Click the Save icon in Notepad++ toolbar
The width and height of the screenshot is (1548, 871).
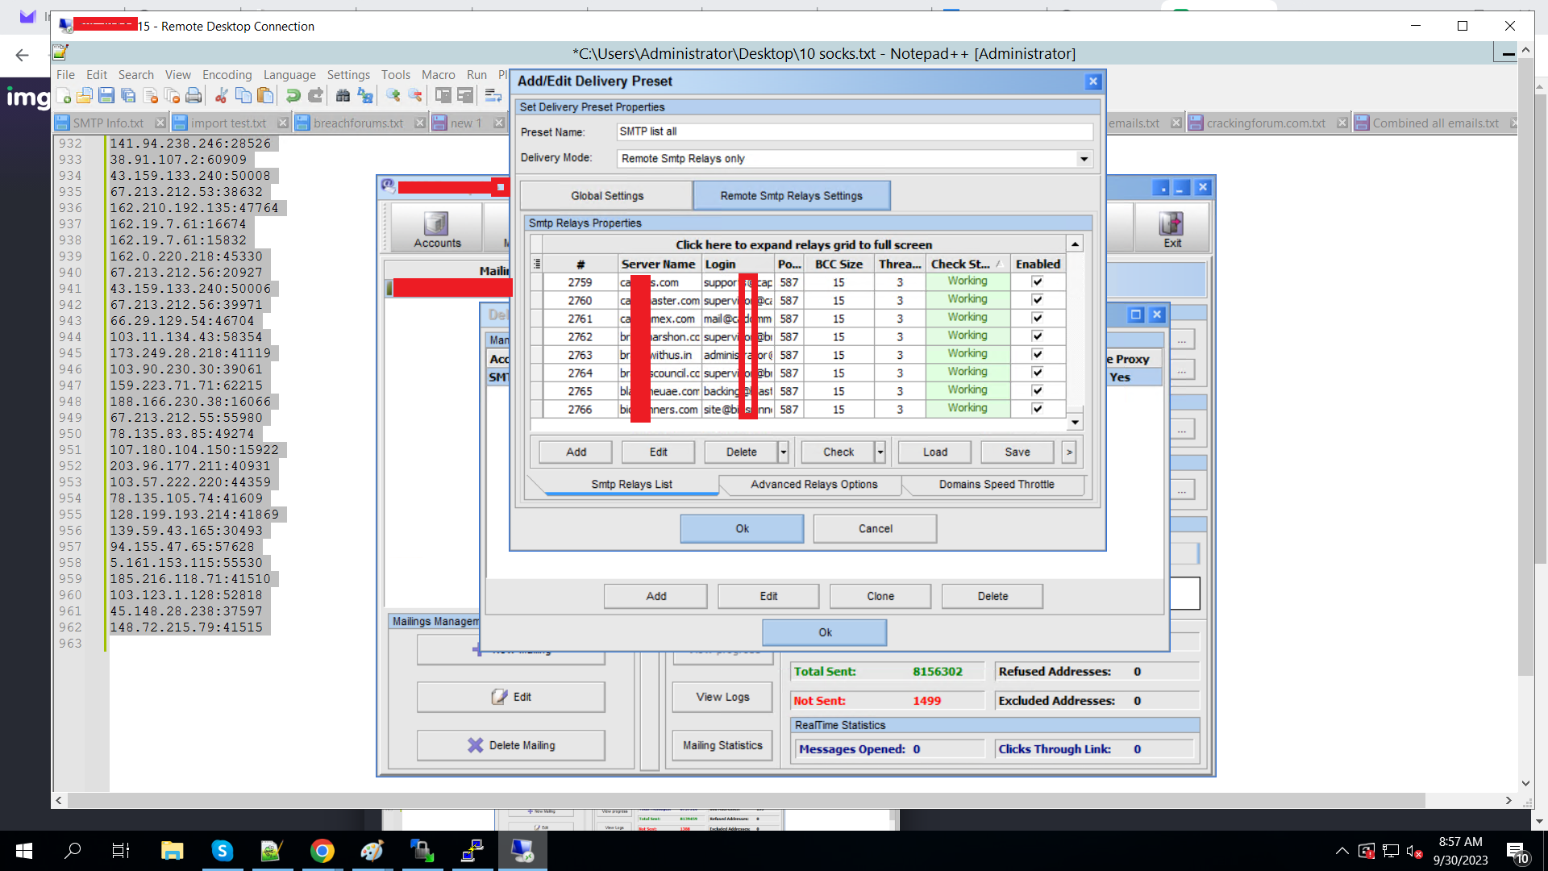106,96
